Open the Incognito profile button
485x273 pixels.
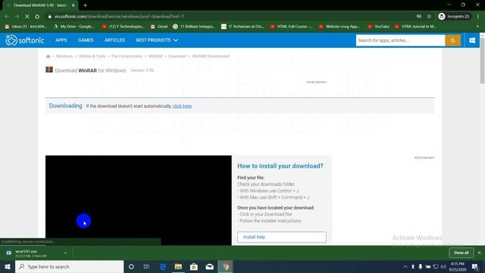(x=454, y=17)
